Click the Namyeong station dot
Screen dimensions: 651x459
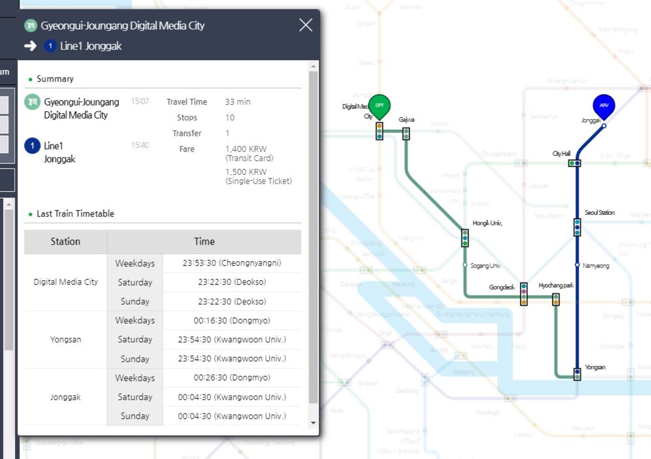577,265
